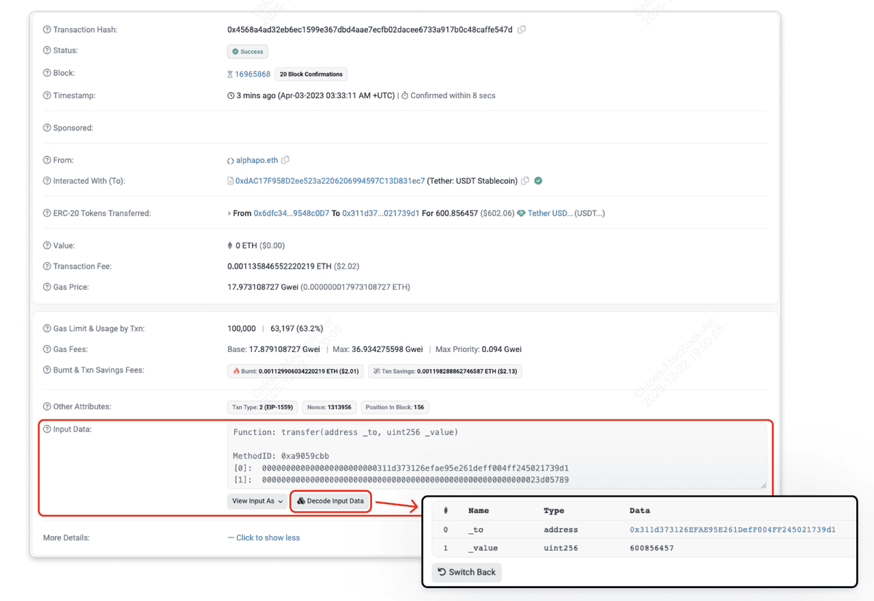Click the help icon beside Transaction Hash

click(x=46, y=29)
